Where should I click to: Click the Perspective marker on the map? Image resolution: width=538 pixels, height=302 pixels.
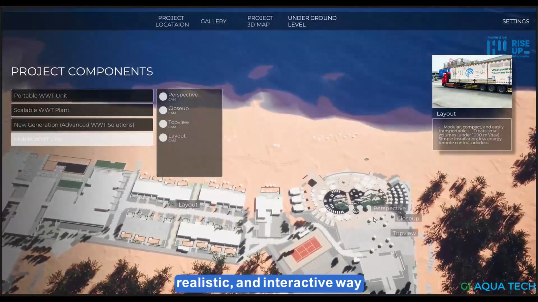coord(389,208)
